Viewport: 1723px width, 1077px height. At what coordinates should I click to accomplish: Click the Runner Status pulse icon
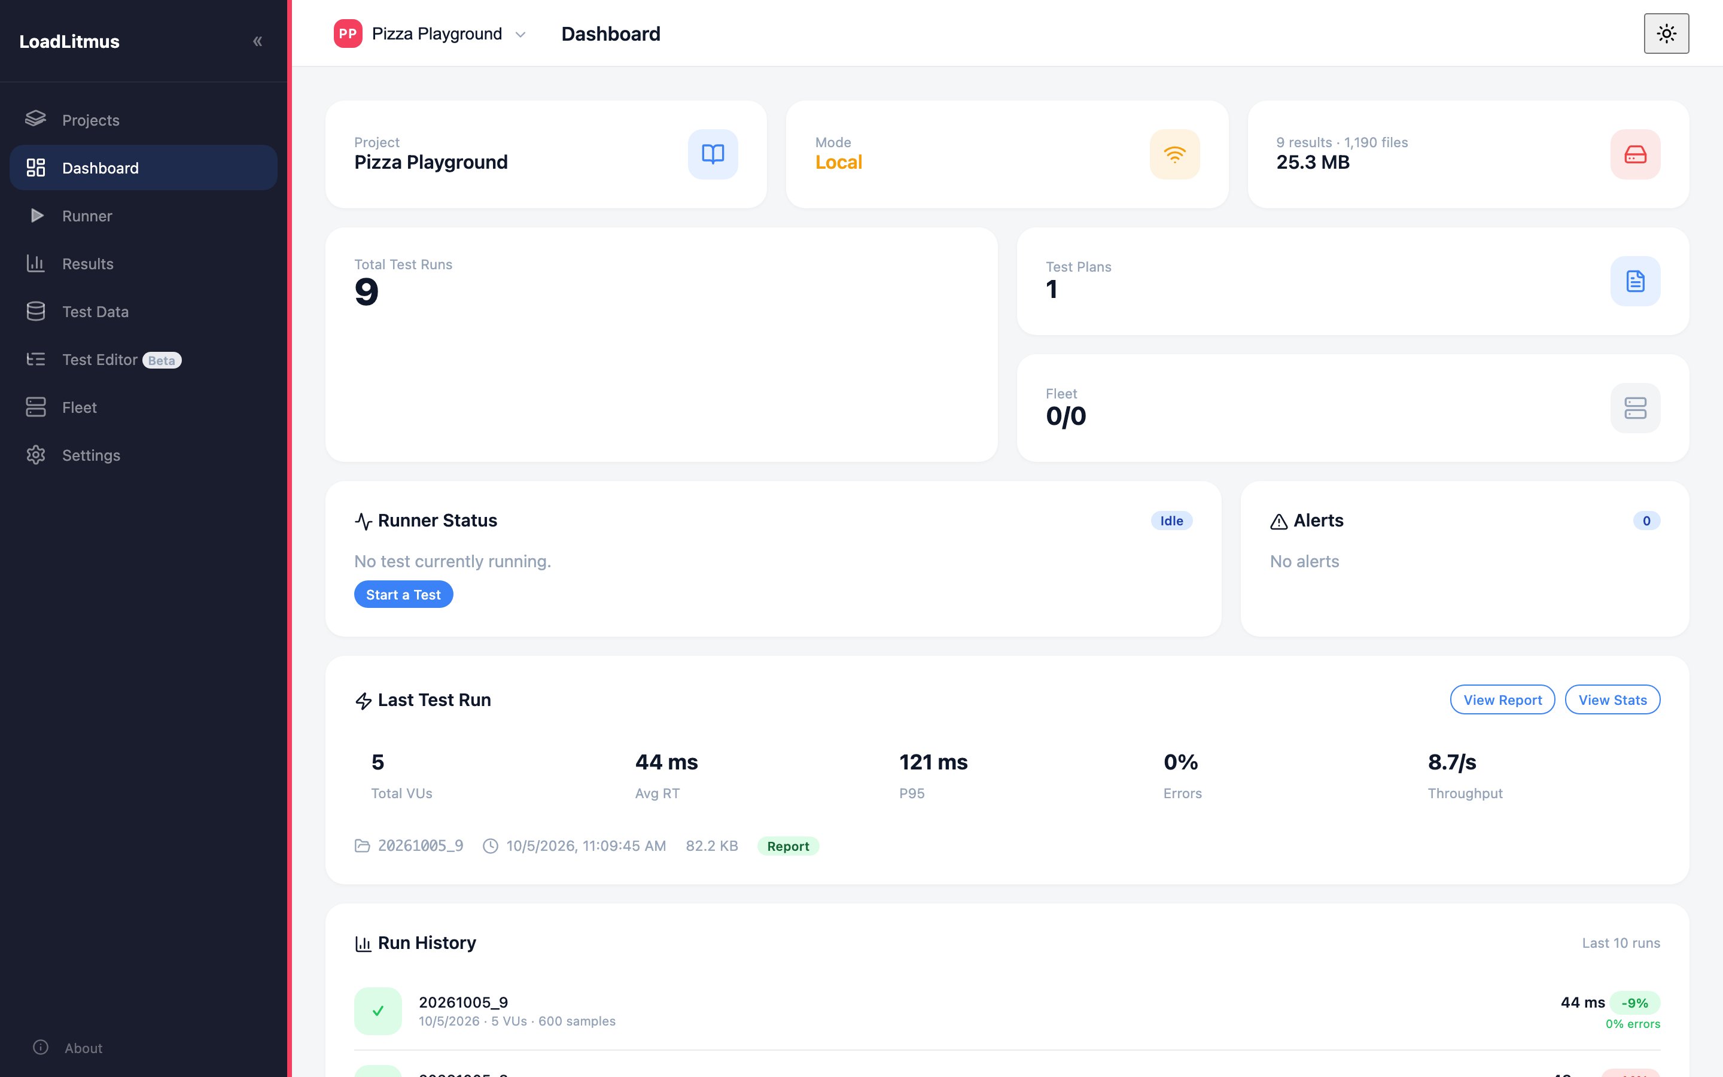tap(363, 521)
